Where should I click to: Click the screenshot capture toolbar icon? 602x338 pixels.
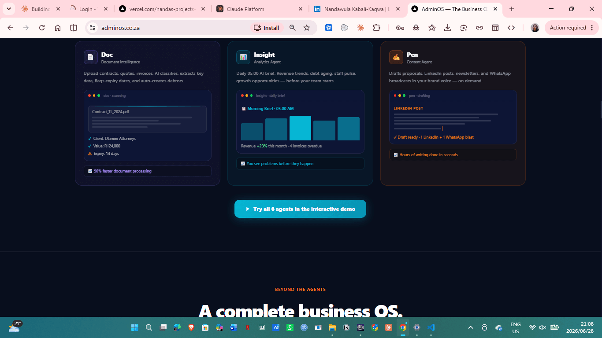click(464, 28)
